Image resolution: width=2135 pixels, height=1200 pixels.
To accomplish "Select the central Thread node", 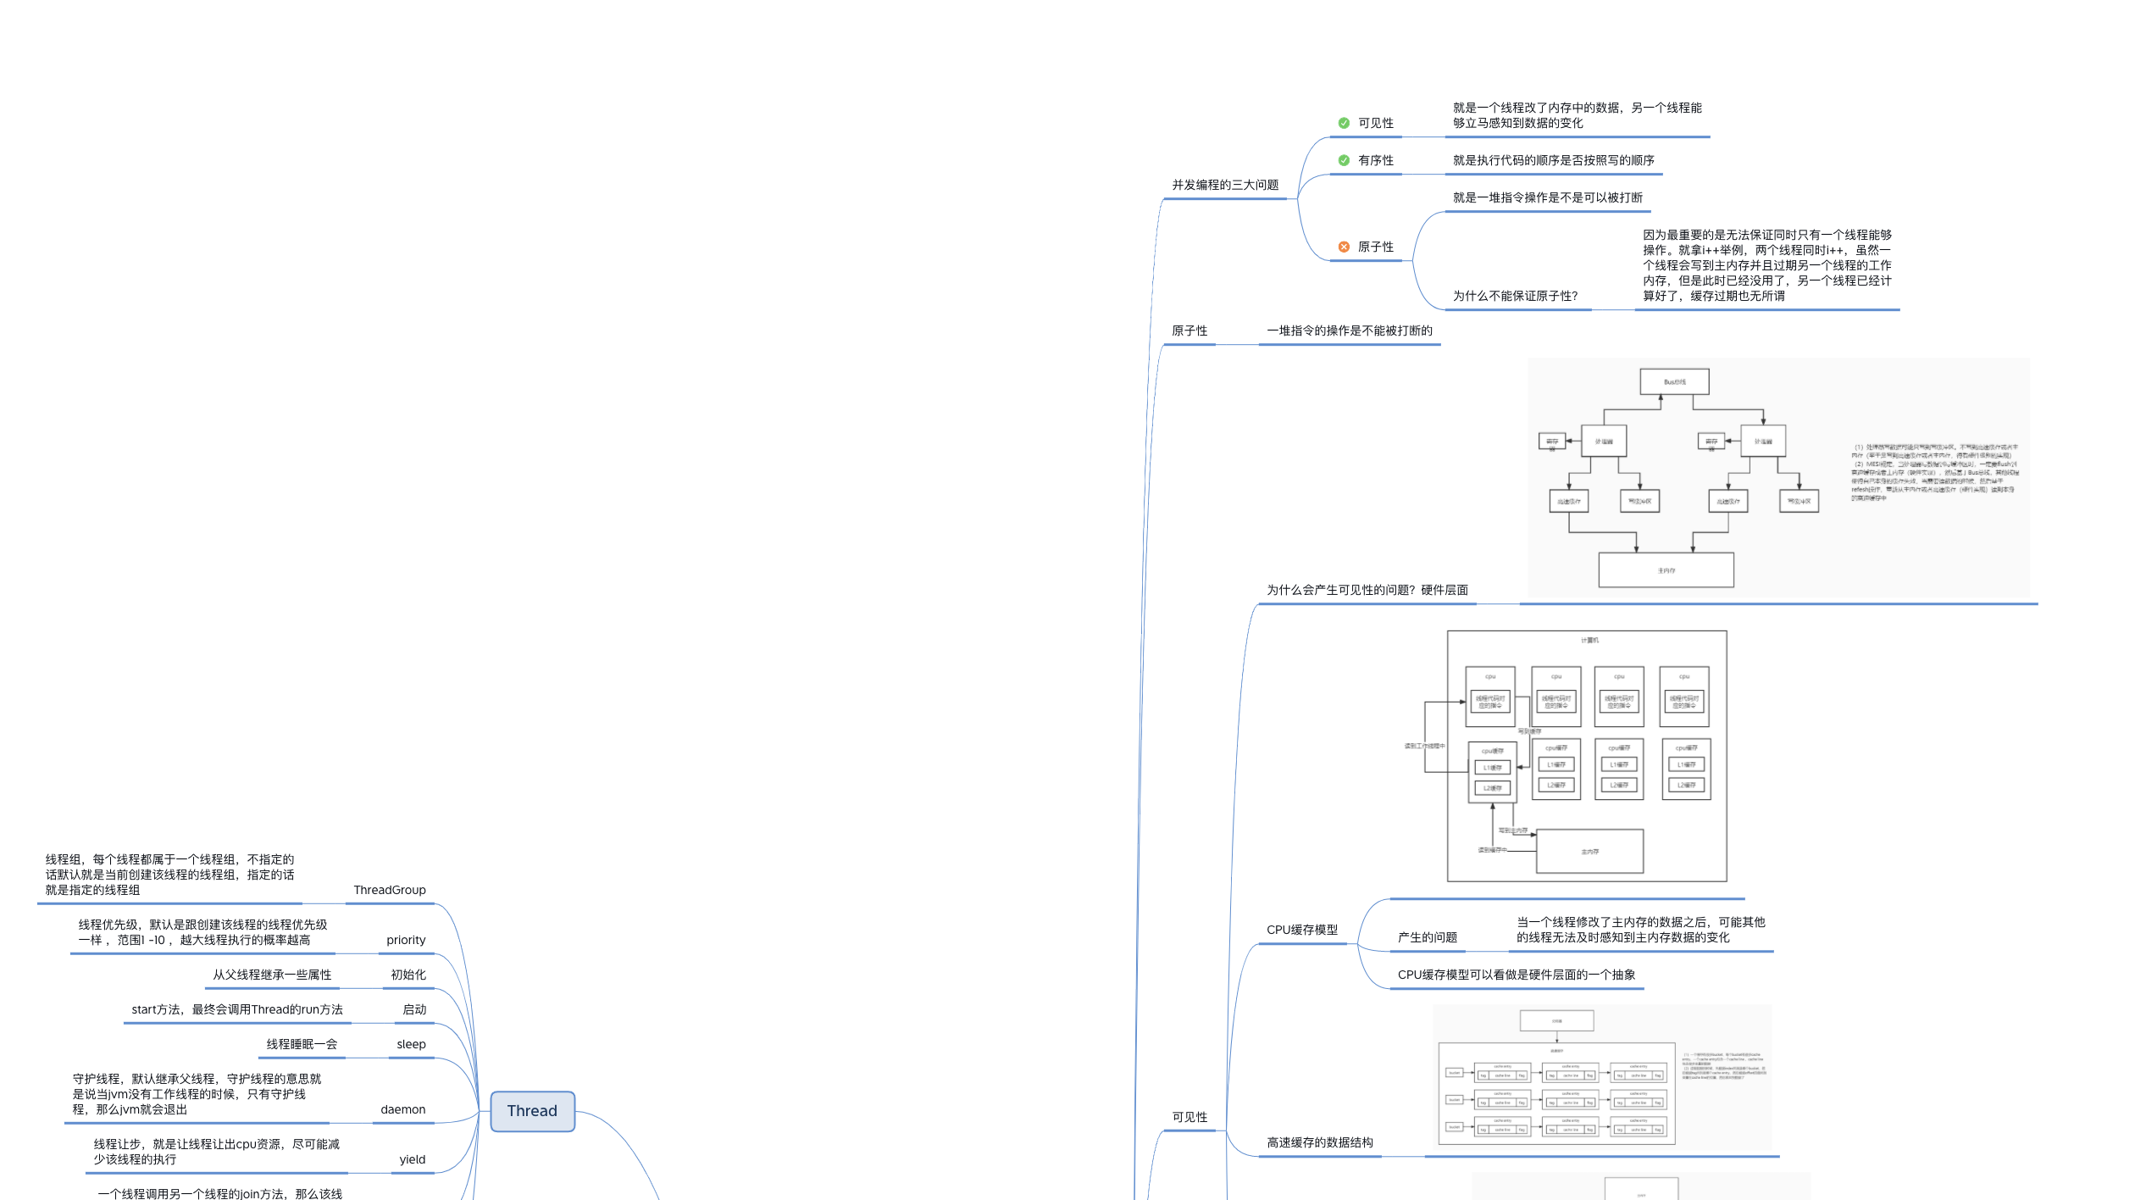I will click(x=532, y=1111).
